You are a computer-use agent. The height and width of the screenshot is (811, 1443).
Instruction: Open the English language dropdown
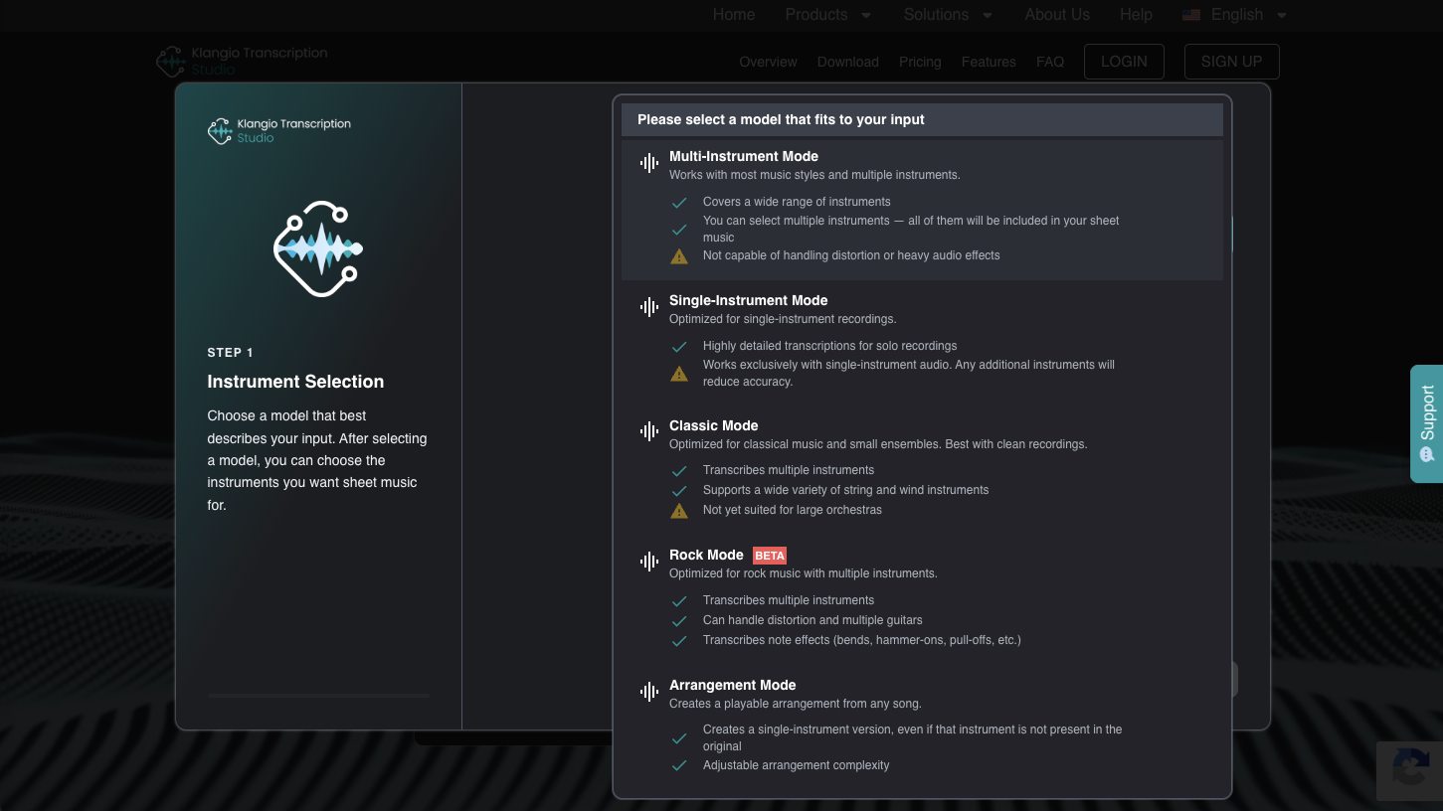click(1234, 15)
